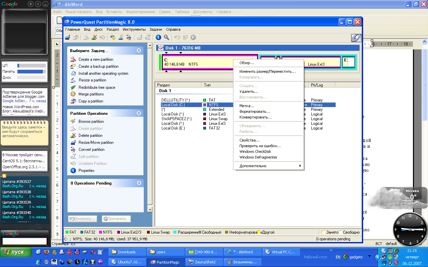Click the blue Properties info toolbar icon

(x=158, y=37)
